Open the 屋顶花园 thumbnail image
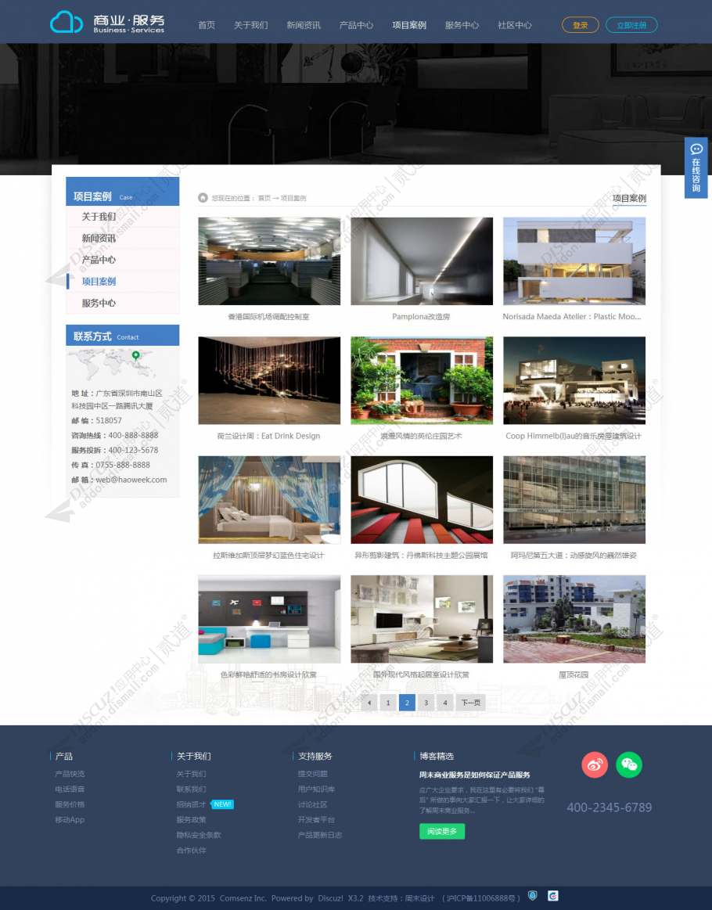Screen dimensions: 712x910 pos(574,619)
